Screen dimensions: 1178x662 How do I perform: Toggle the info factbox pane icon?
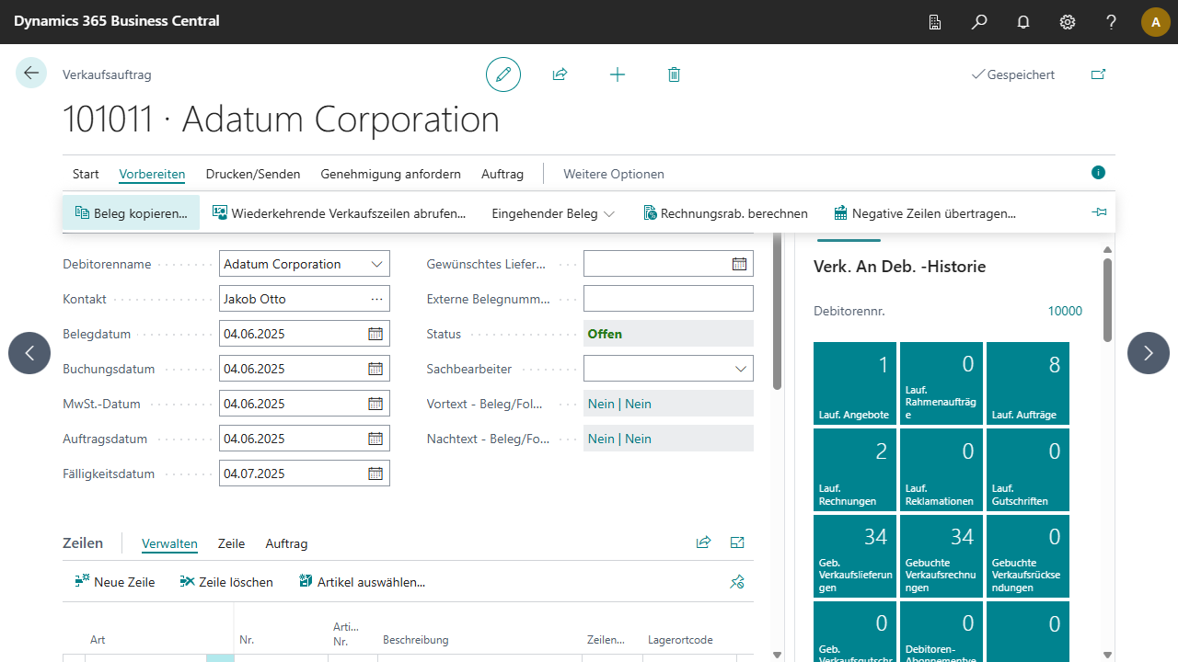[x=1098, y=173]
